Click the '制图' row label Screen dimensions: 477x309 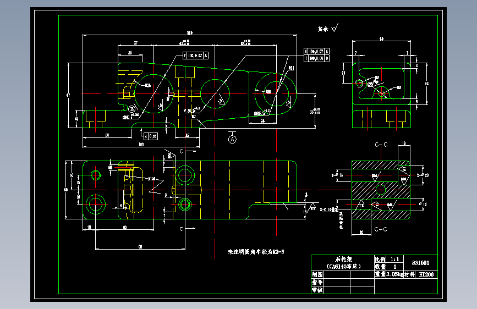(x=317, y=274)
